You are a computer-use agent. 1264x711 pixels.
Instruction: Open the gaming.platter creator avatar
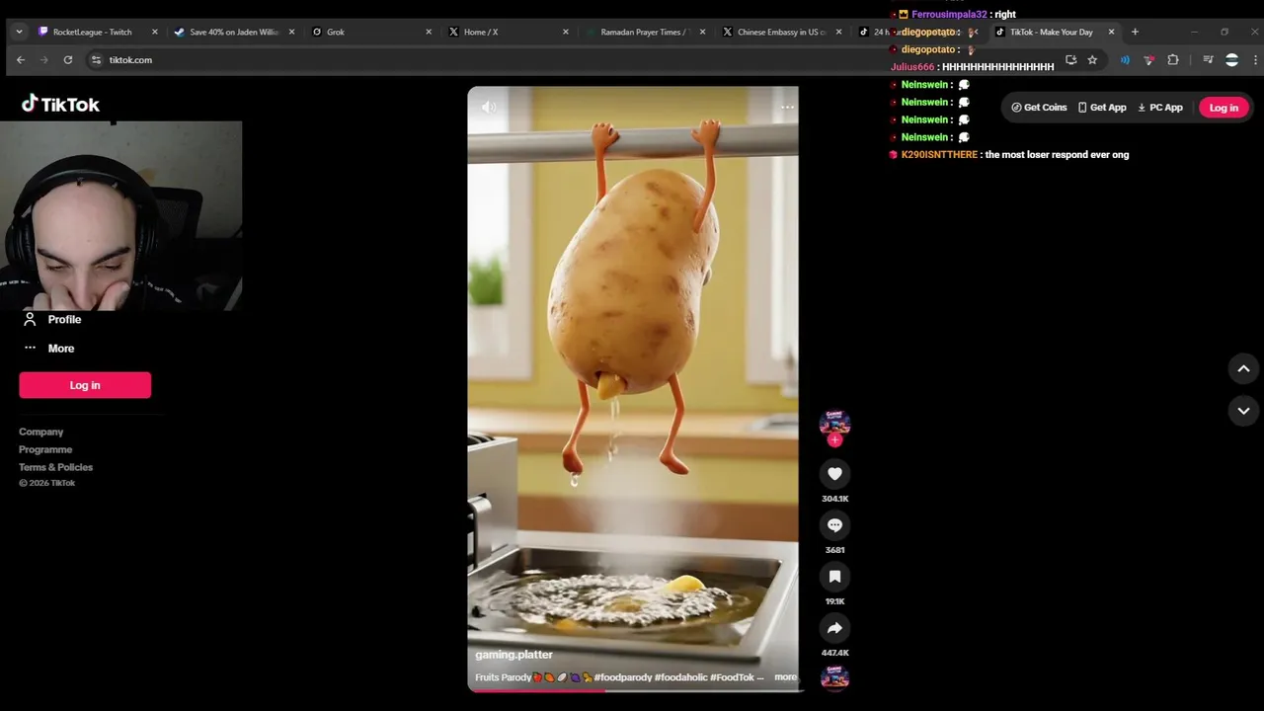834,423
